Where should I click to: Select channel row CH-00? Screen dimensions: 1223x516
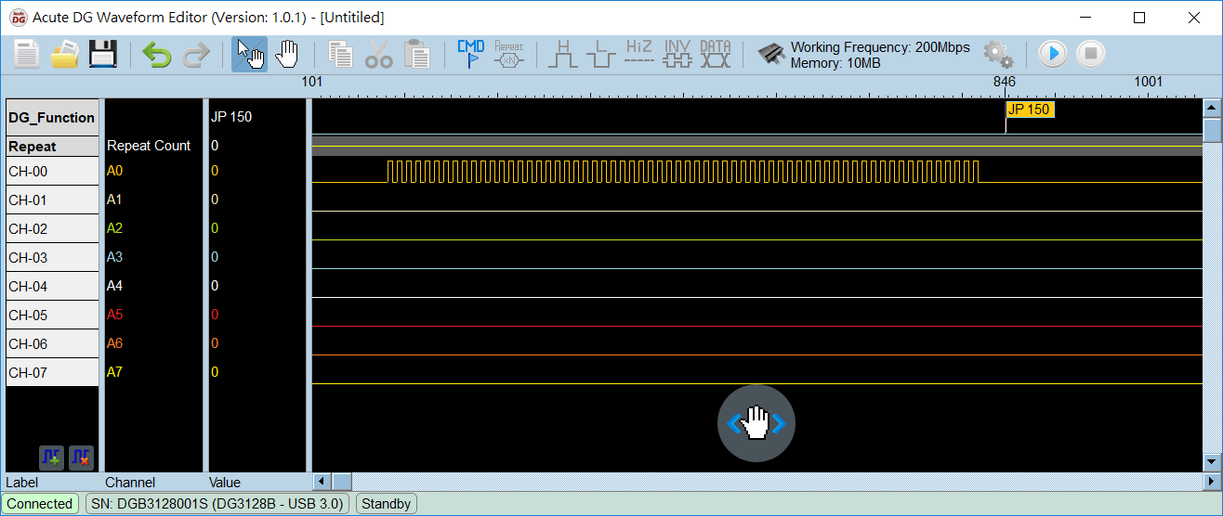52,172
